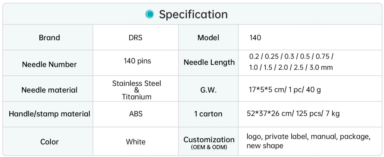384x157 pixels.
Task: Click the Needle Length label
Action: click(x=209, y=62)
